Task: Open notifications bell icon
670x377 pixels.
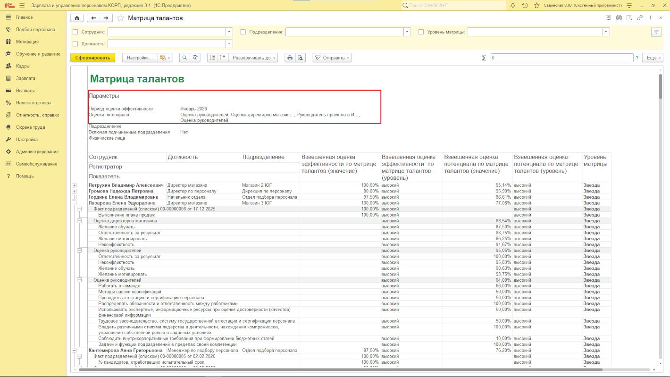Action: click(x=512, y=5)
